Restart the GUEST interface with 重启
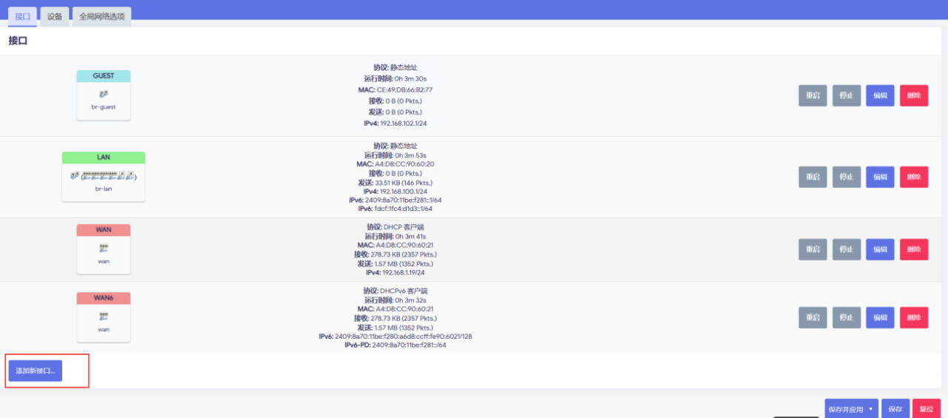The width and height of the screenshot is (948, 418). (812, 95)
